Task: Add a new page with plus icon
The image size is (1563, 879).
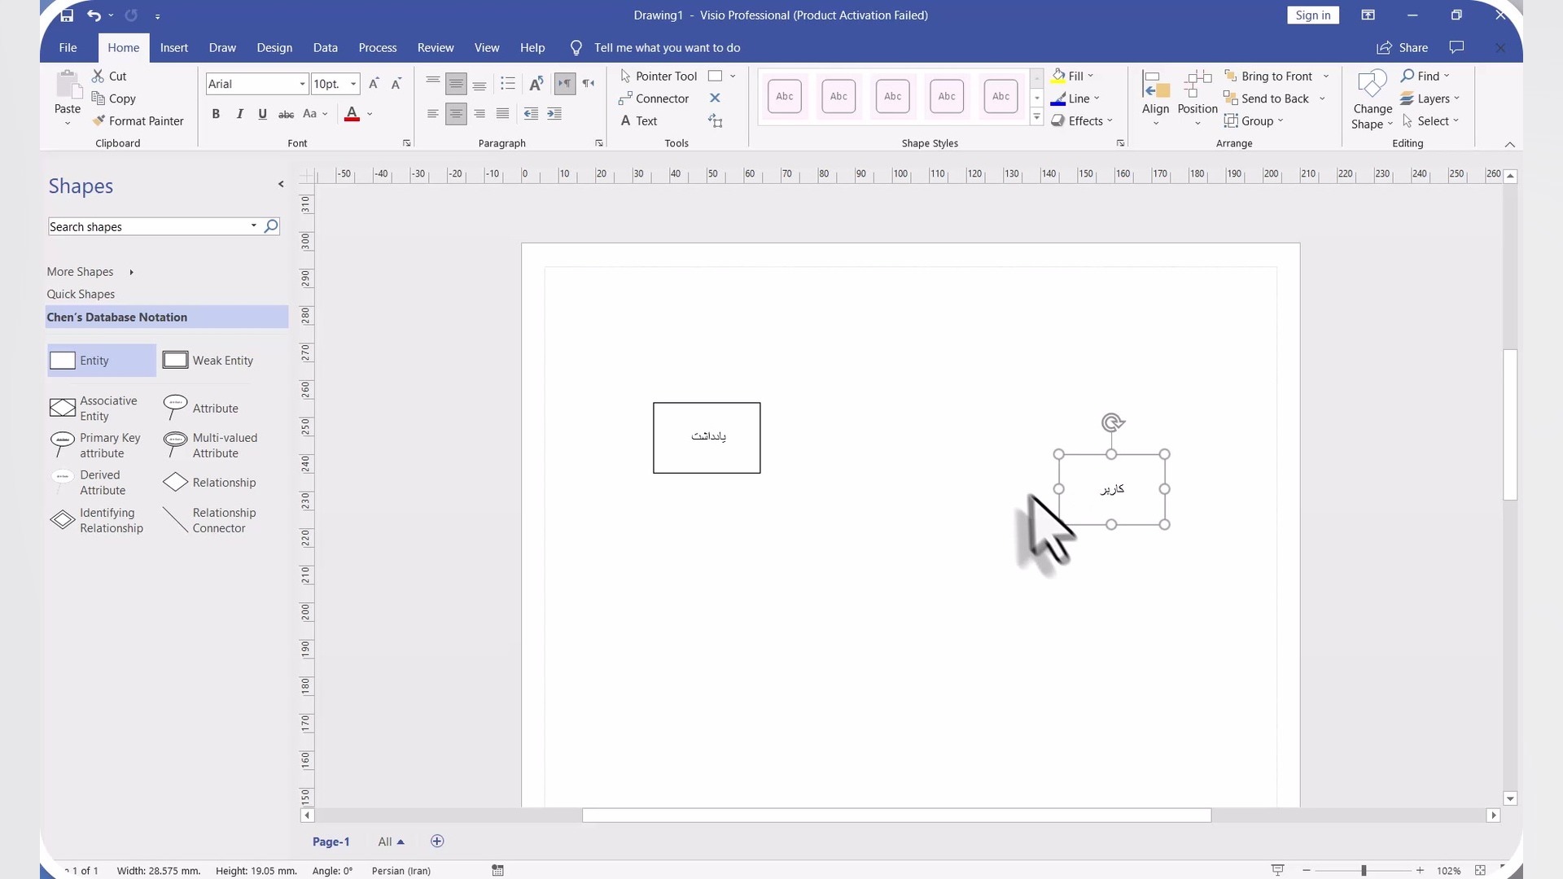Action: pos(437,841)
